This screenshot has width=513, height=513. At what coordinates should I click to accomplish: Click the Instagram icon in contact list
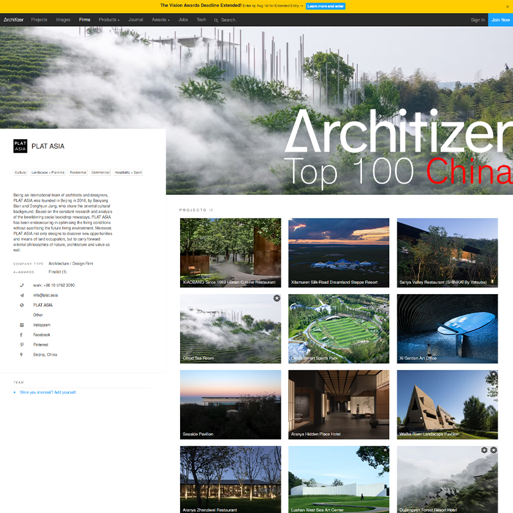(x=22, y=325)
